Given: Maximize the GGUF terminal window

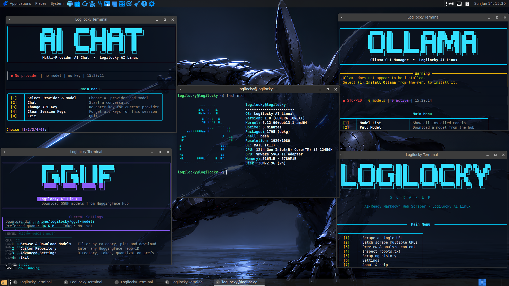Looking at the screenshot, I should pyautogui.click(x=160, y=152).
